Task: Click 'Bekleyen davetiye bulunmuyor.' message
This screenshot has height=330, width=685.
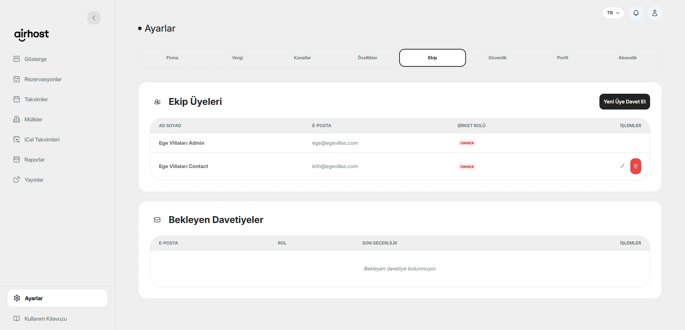Action: [400, 269]
